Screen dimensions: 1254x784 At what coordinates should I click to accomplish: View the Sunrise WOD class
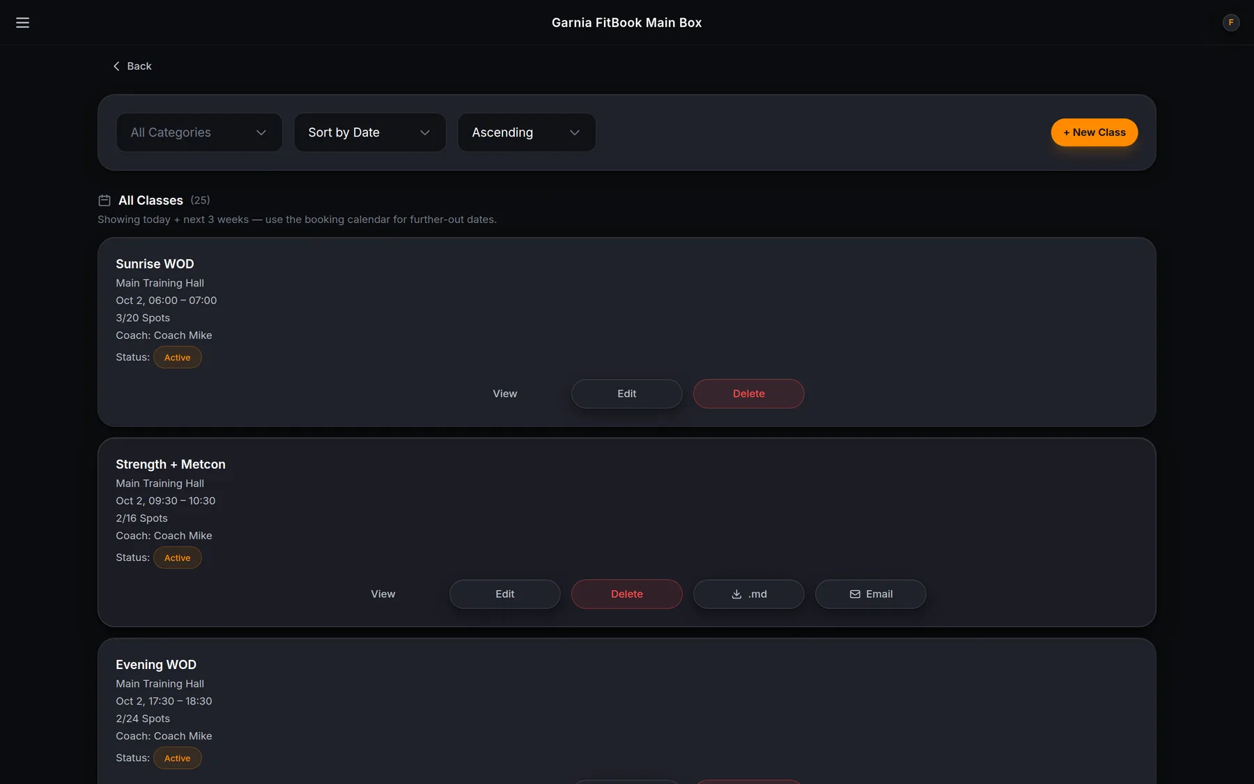tap(505, 394)
